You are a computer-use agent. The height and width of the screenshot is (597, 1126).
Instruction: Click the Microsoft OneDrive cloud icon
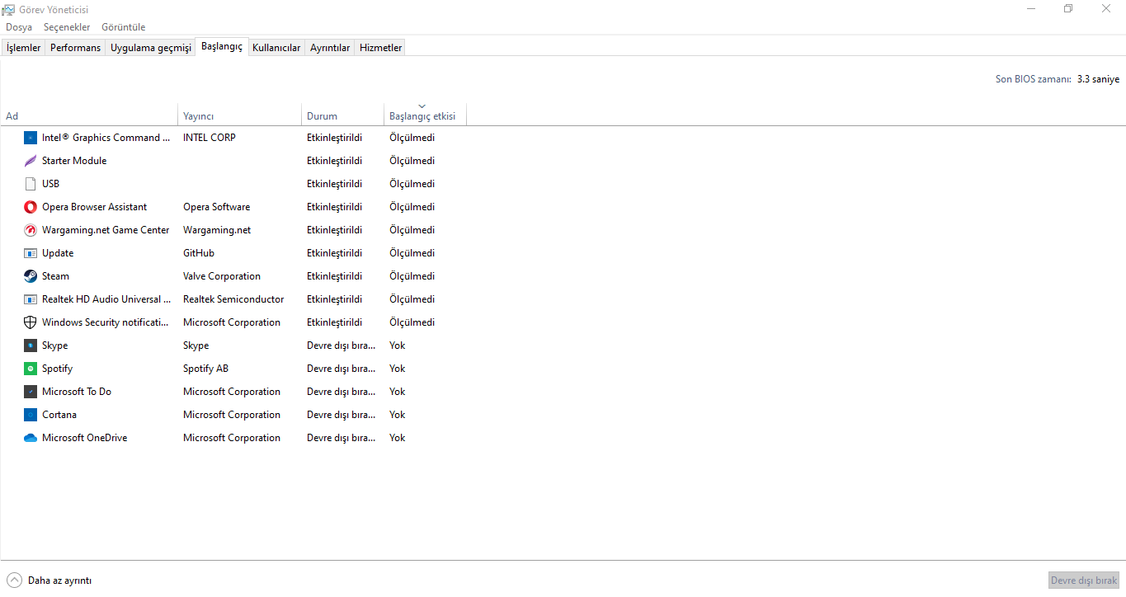tap(31, 438)
